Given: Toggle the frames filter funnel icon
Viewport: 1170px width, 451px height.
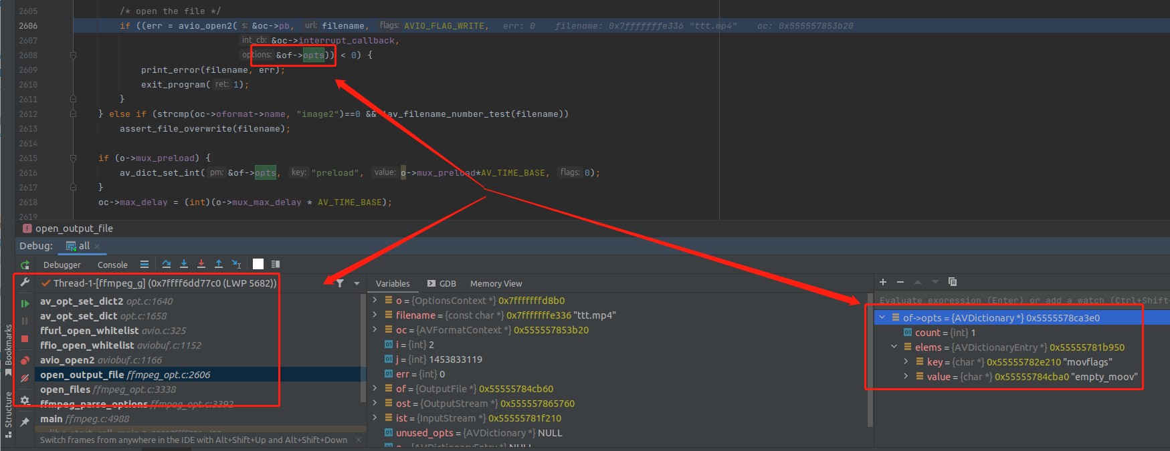Looking at the screenshot, I should [340, 283].
